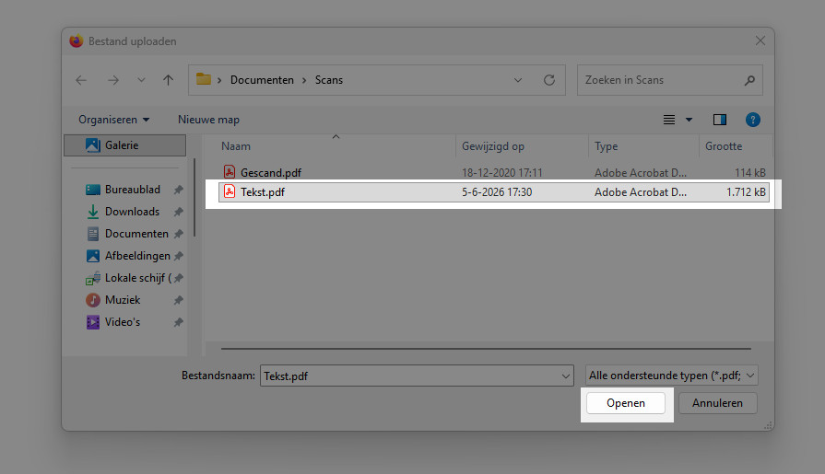Click the view layout list icon
The height and width of the screenshot is (474, 825).
pos(668,120)
